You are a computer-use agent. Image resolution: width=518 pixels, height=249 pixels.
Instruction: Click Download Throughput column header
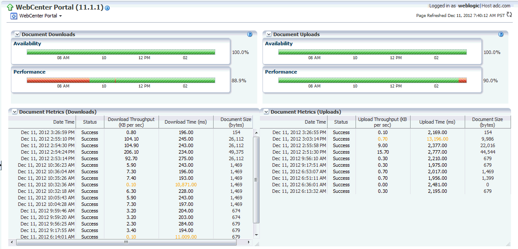tap(131, 122)
